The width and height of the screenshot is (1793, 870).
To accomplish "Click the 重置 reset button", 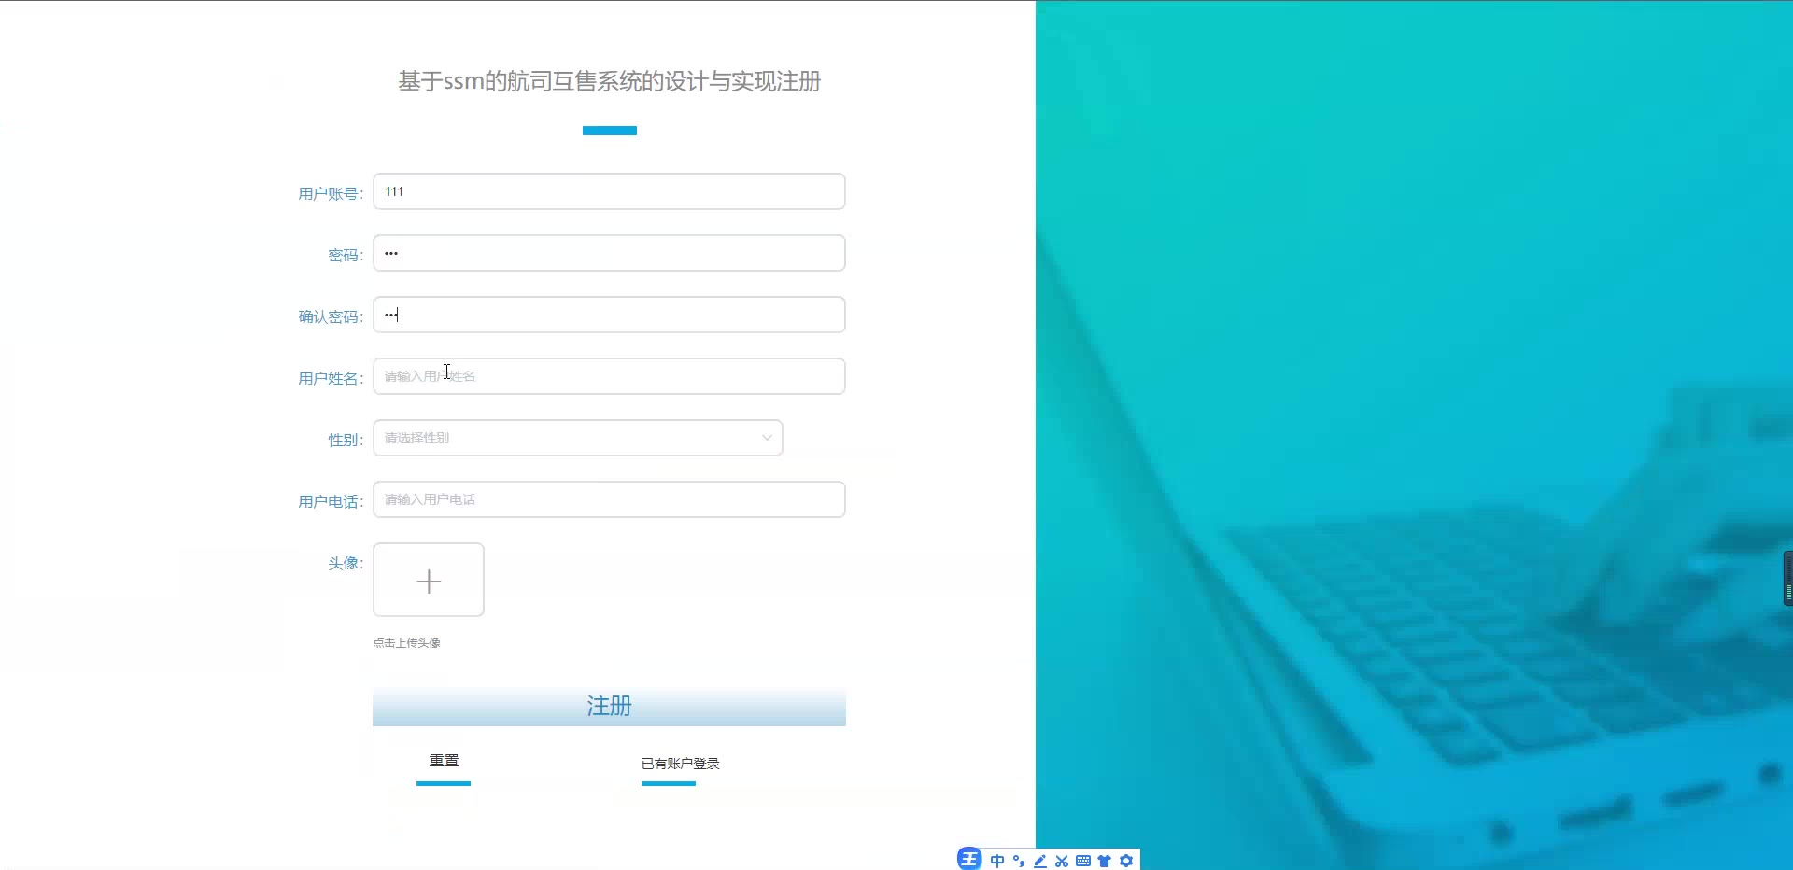I will tap(444, 761).
